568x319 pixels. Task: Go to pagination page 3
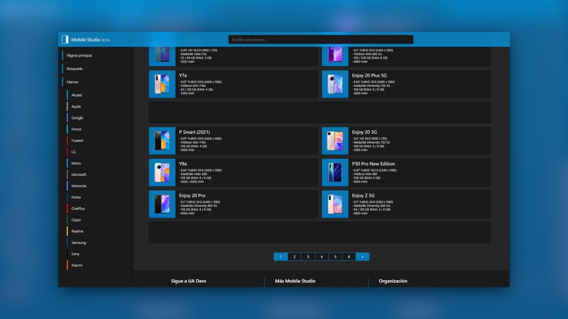(308, 257)
